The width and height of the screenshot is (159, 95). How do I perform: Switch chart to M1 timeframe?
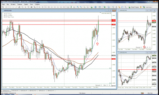click(x=39, y=7)
